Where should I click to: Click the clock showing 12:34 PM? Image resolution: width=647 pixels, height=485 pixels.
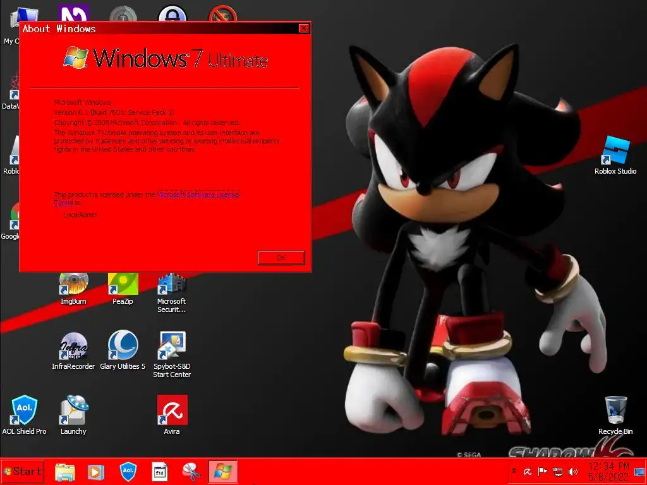pos(608,472)
